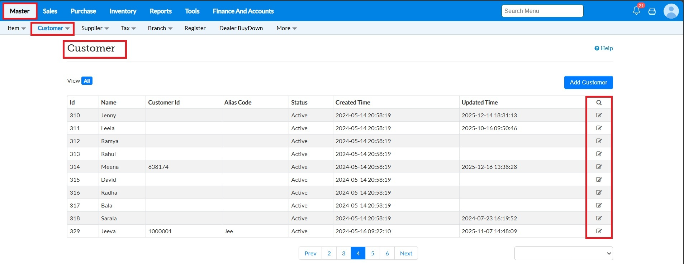Click the edit icon for Sarala

599,218
